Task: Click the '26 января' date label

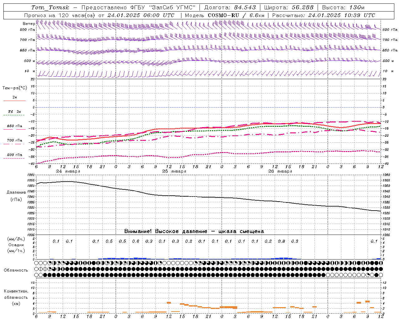Action: pyautogui.click(x=280, y=171)
